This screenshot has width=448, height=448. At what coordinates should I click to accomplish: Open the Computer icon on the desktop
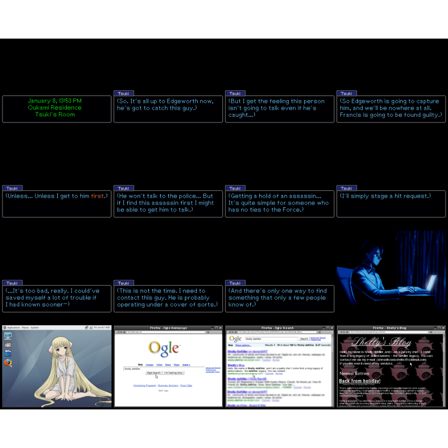(8, 336)
